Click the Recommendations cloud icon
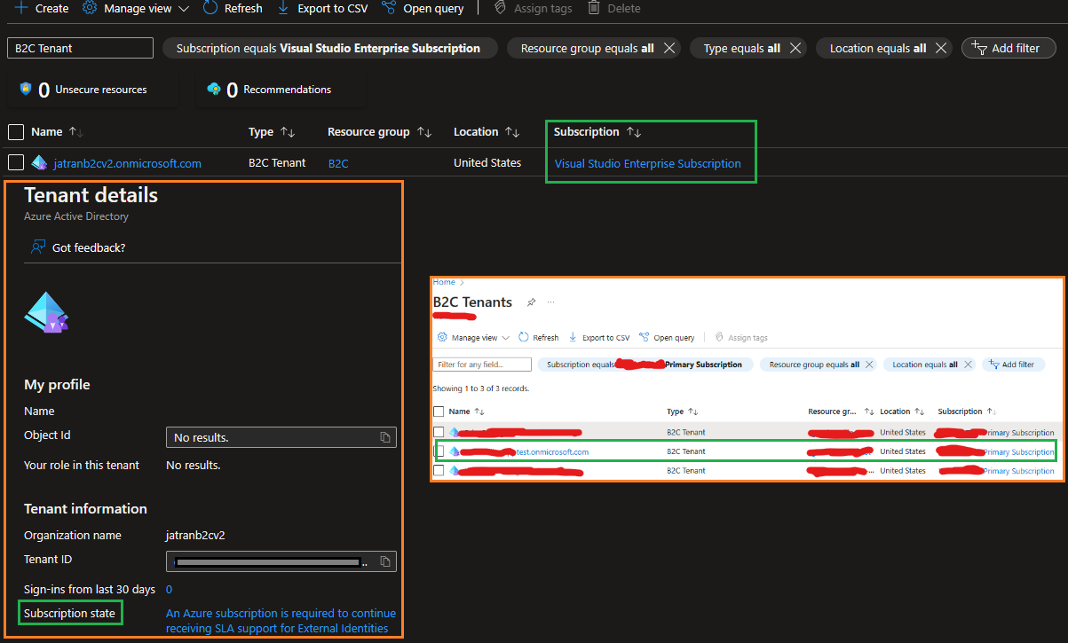This screenshot has height=643, width=1068. pyautogui.click(x=213, y=89)
